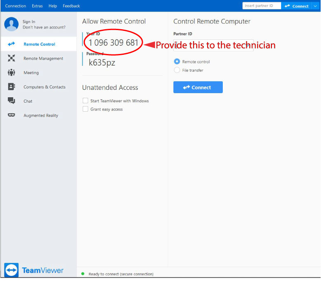The image size is (321, 307).
Task: Open the Connection menu
Action: point(16,6)
